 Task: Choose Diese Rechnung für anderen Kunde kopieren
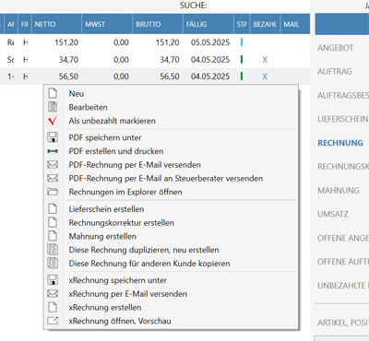click(149, 264)
